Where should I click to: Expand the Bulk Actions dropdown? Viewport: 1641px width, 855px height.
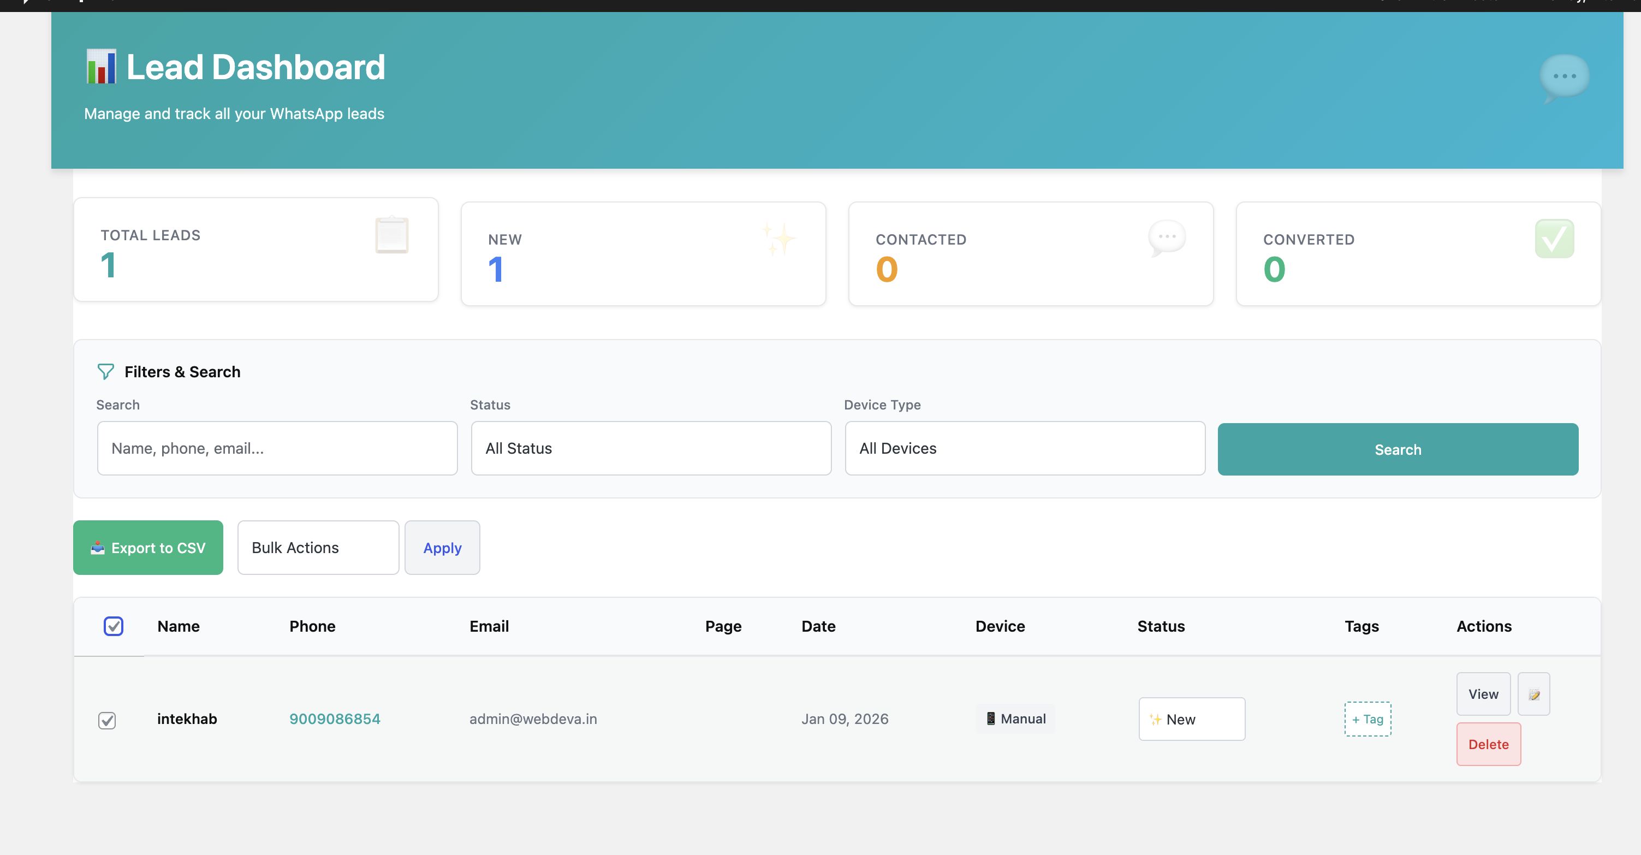(318, 548)
